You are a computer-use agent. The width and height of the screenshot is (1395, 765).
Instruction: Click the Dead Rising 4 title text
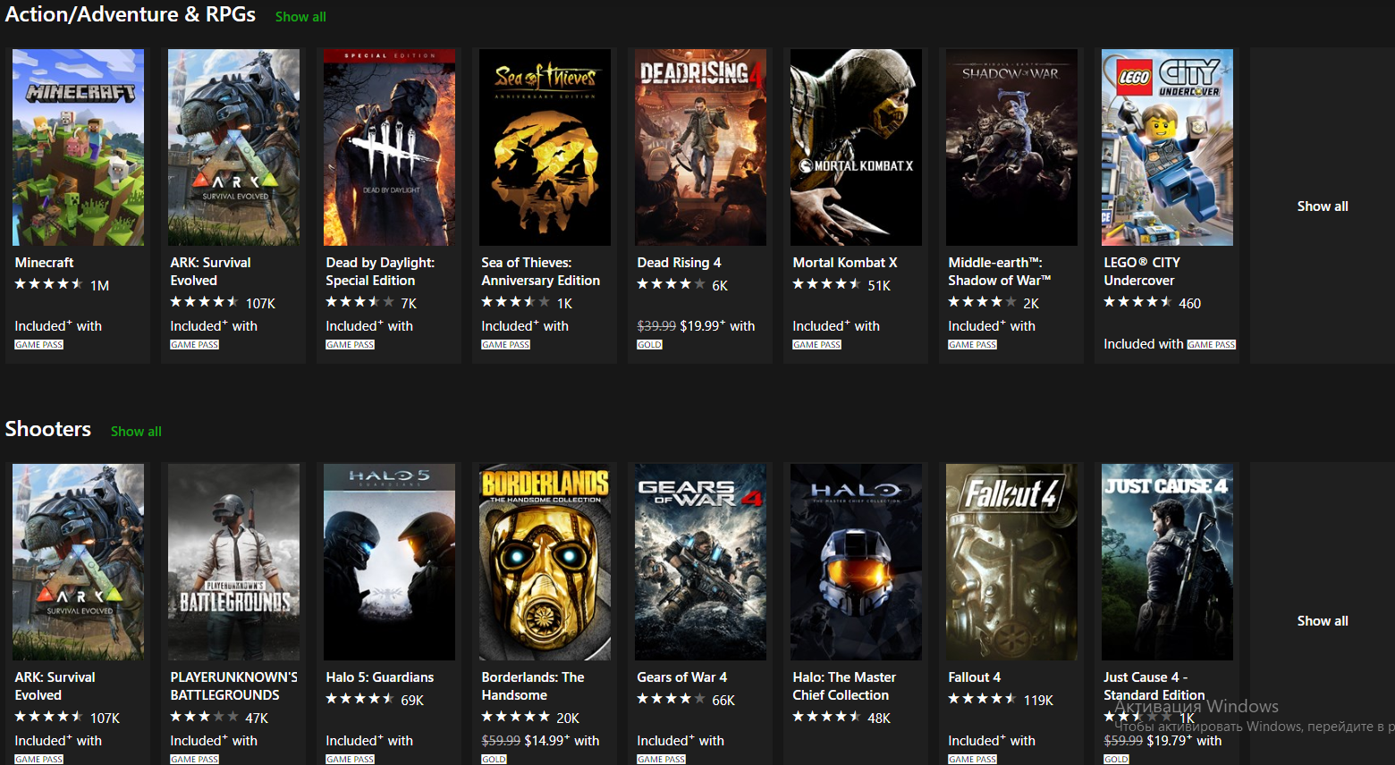coord(679,263)
